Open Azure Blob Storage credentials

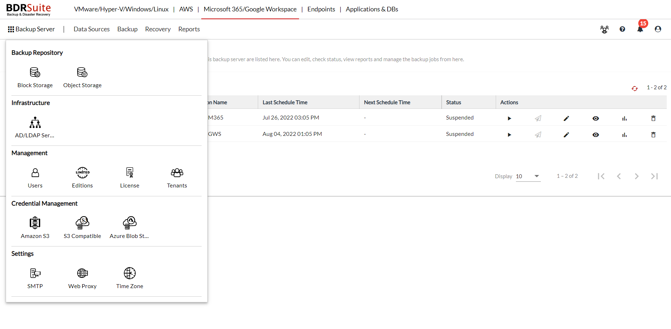point(129,228)
